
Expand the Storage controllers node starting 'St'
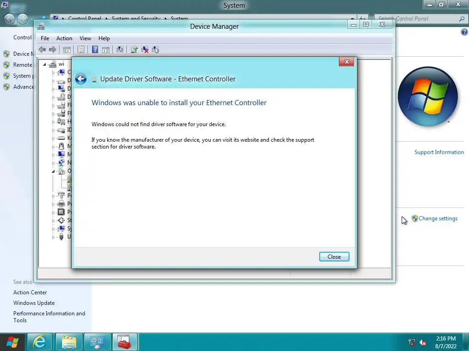53,221
